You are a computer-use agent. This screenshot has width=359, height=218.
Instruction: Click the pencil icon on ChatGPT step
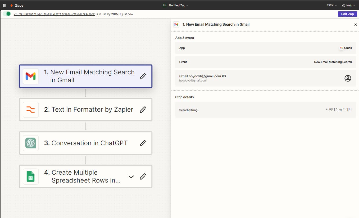(x=143, y=143)
